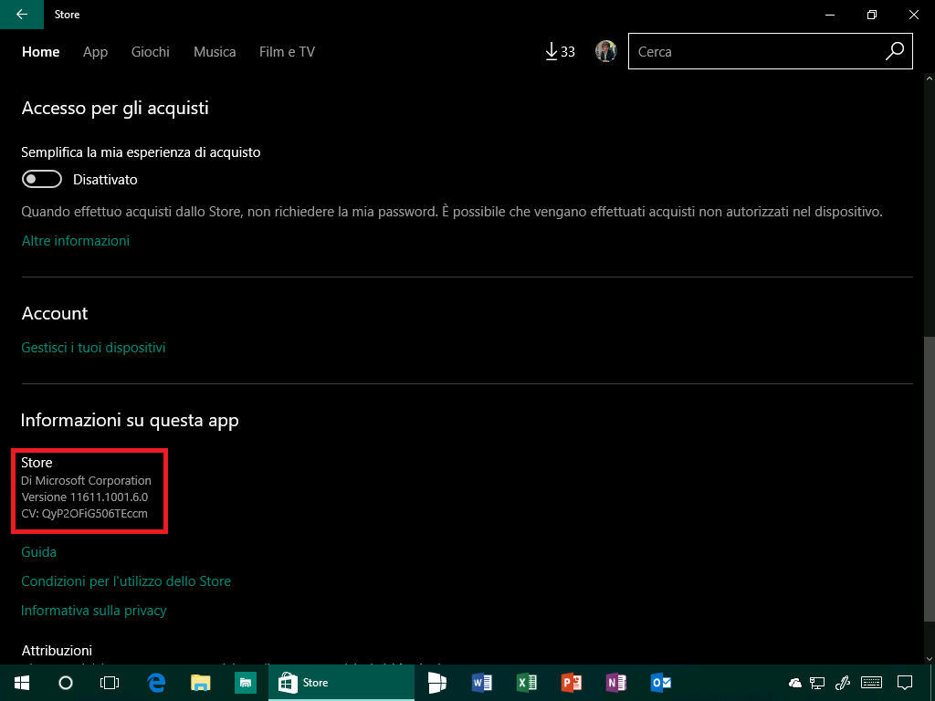Restore down the Store window
Image resolution: width=935 pixels, height=701 pixels.
point(872,15)
